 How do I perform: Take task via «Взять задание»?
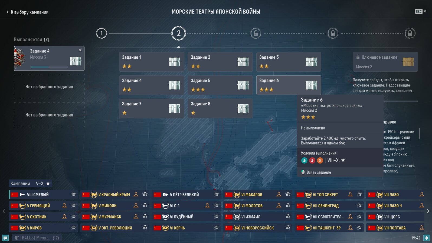click(316, 172)
